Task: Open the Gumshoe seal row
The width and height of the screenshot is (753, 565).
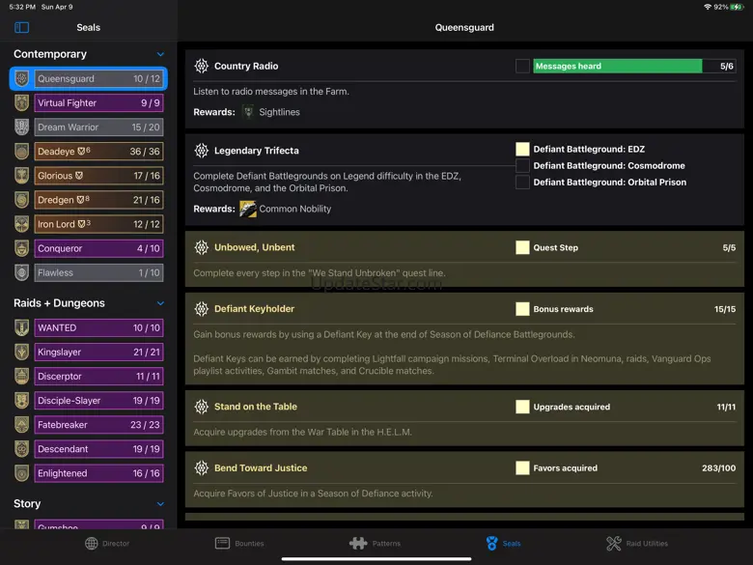Action: point(98,524)
